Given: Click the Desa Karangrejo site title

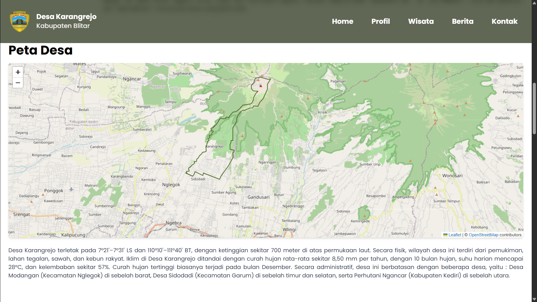Looking at the screenshot, I should click(x=66, y=16).
